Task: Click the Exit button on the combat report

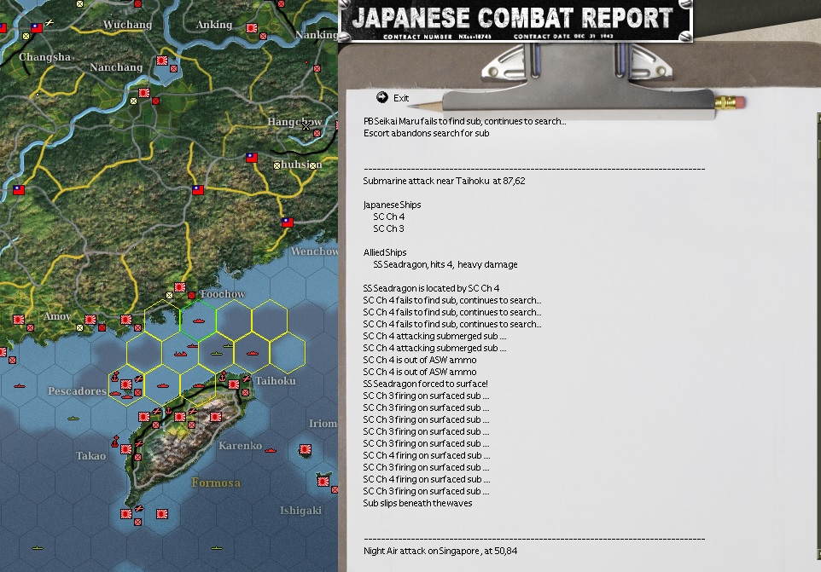Action: 393,98
